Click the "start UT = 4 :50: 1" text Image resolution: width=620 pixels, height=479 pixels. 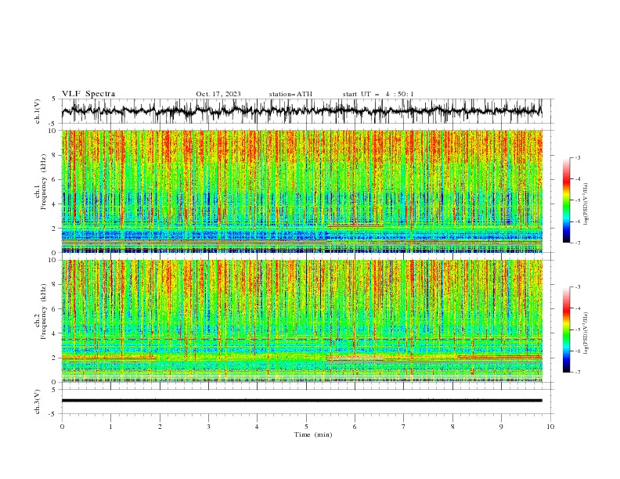click(x=378, y=94)
